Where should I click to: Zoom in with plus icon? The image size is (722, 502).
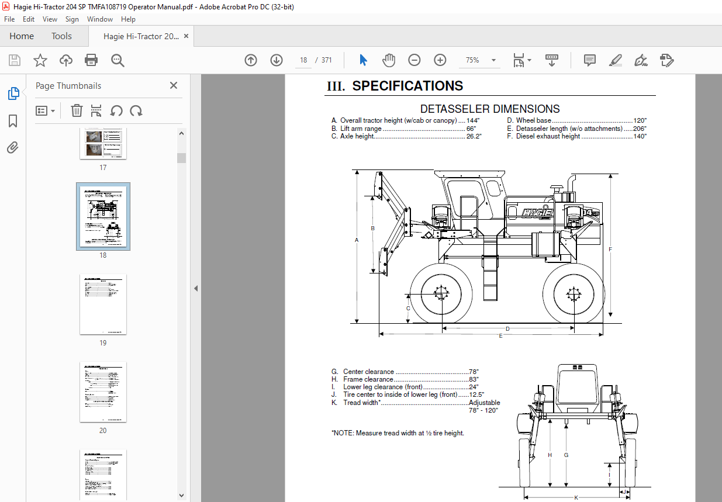point(440,60)
